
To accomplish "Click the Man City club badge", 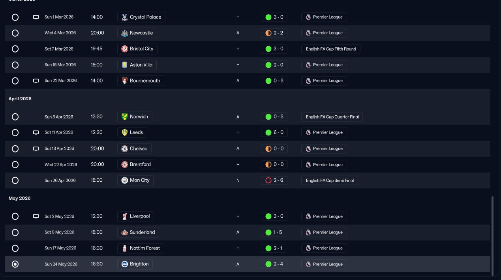I will [x=125, y=180].
